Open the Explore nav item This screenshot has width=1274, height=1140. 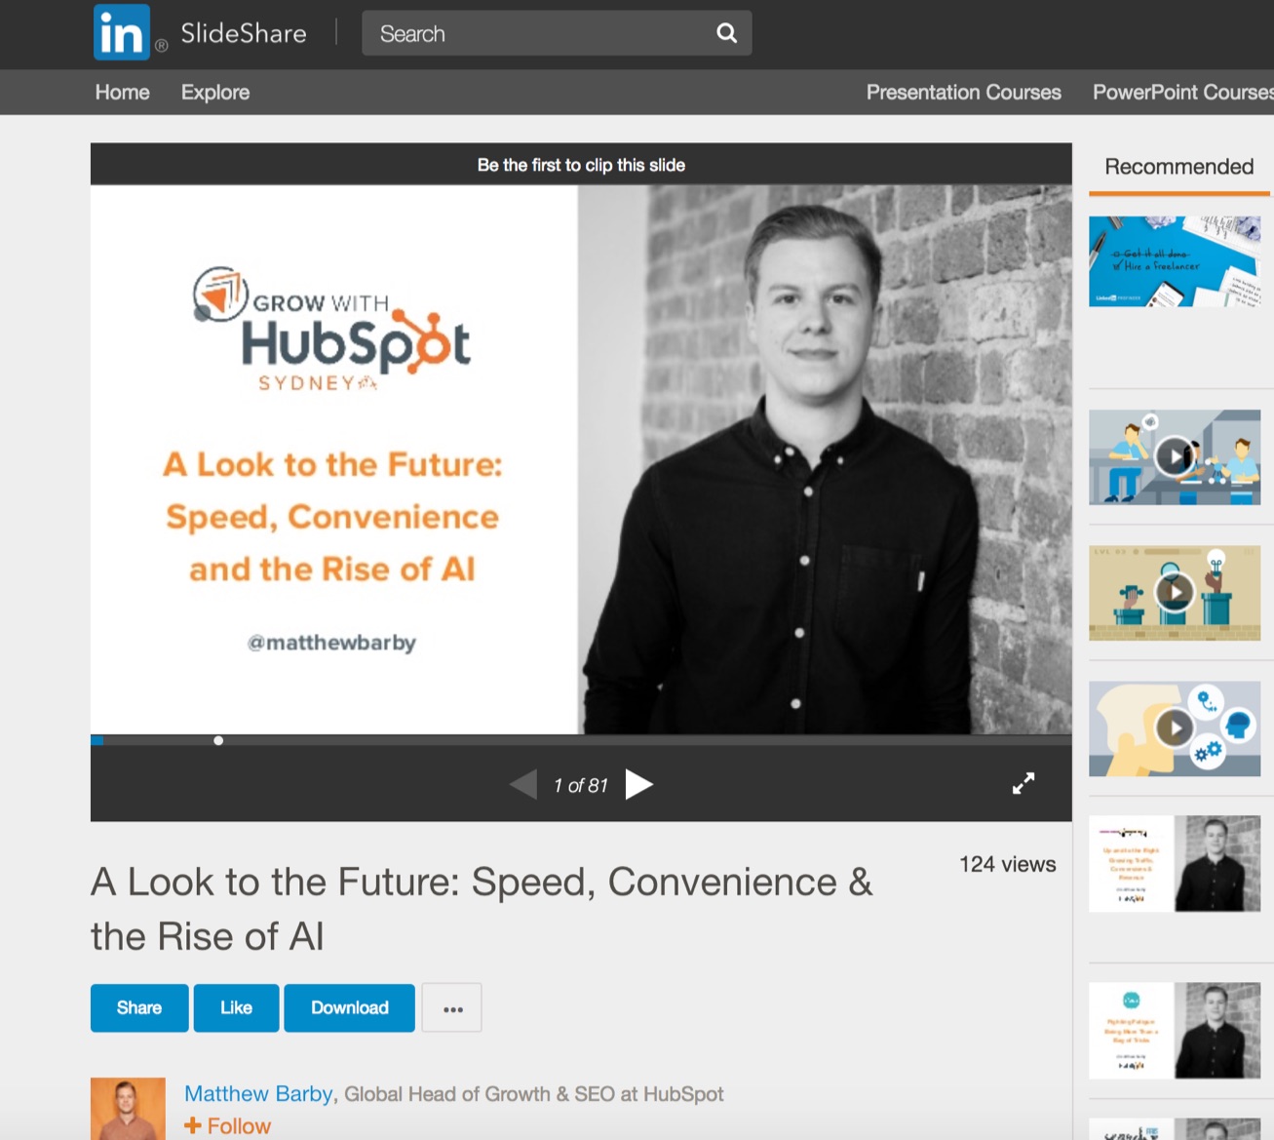pos(215,92)
